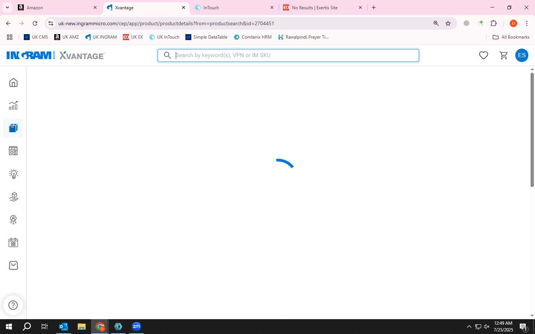Open the storefront grid sidebar icon

(13, 151)
